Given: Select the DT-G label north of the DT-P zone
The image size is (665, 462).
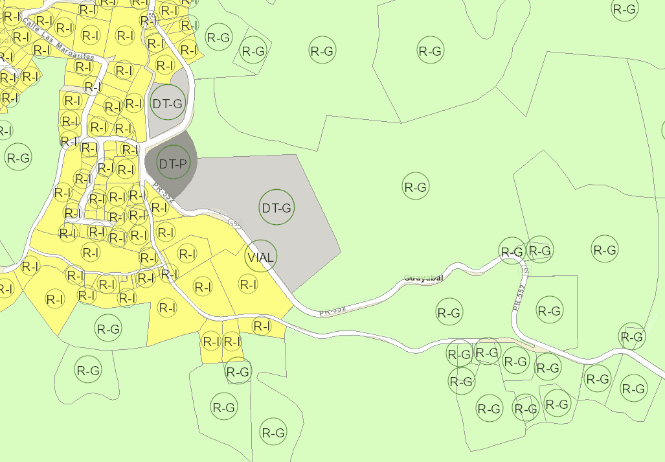Looking at the screenshot, I should 168,102.
